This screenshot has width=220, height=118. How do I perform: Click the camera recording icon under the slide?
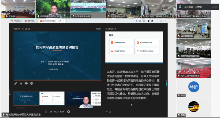[x=26, y=84]
